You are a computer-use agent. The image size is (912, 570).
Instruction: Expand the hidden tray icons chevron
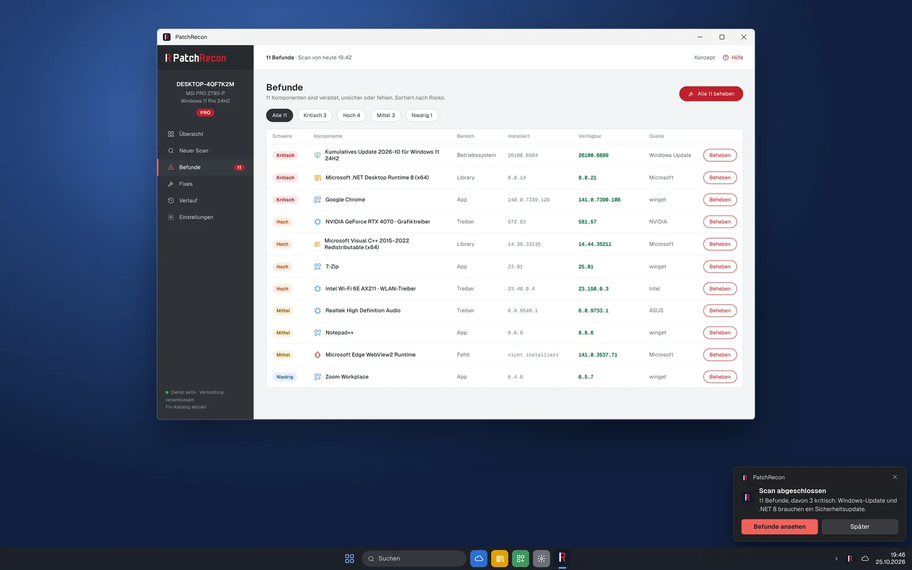pos(836,559)
